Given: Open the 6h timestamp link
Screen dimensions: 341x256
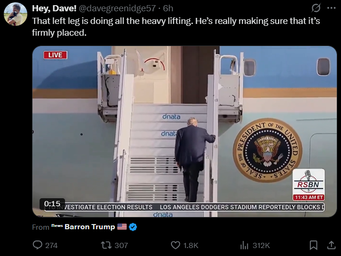Looking at the screenshot, I should point(168,8).
